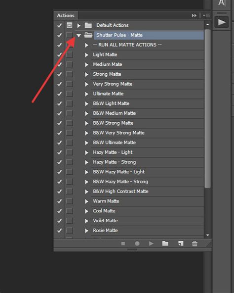Viewport: 234px width, 293px height.
Task: Toggle the dialog box beside Ultimate Matte
Action: (x=70, y=94)
